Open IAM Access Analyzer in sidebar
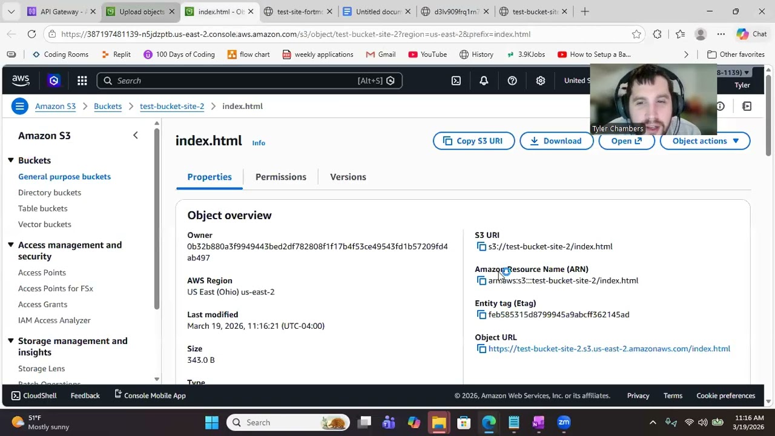Image resolution: width=775 pixels, height=436 pixels. click(x=54, y=320)
